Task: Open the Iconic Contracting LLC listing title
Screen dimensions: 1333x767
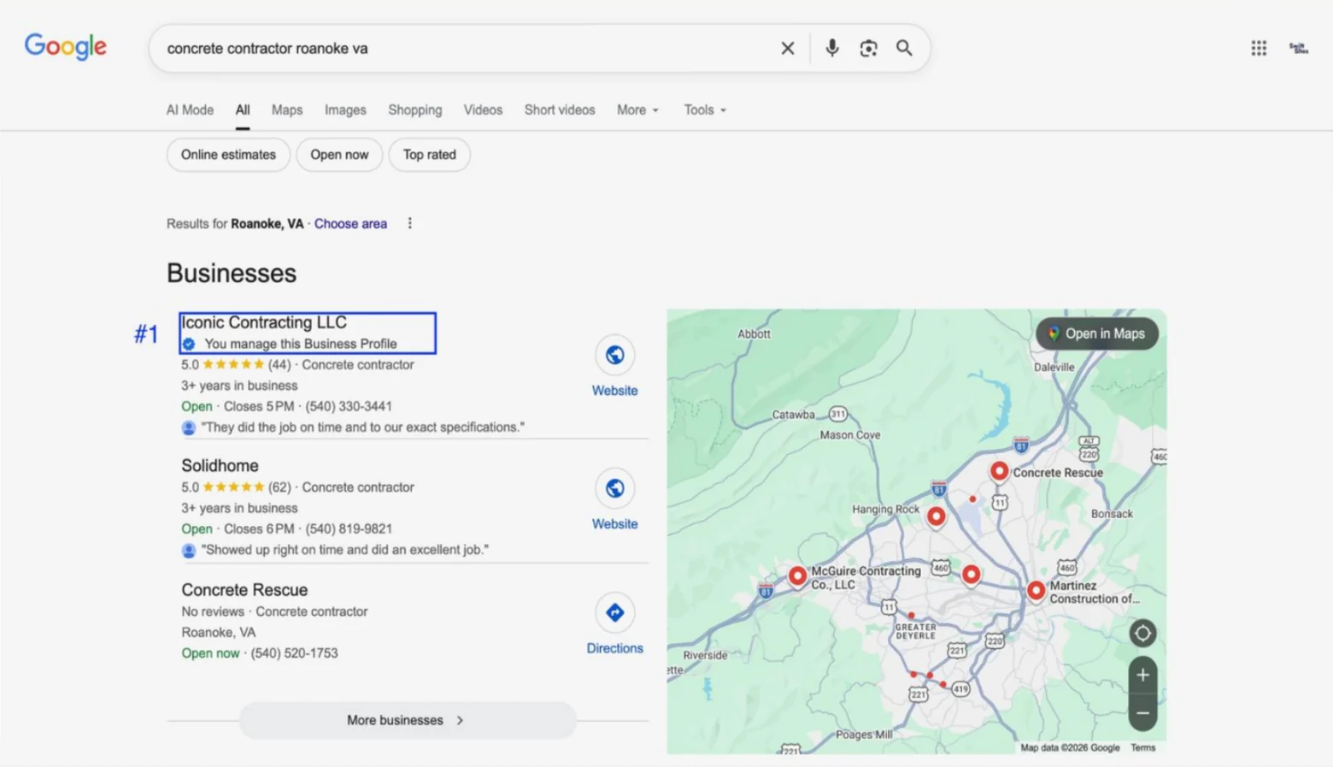Action: pyautogui.click(x=264, y=322)
